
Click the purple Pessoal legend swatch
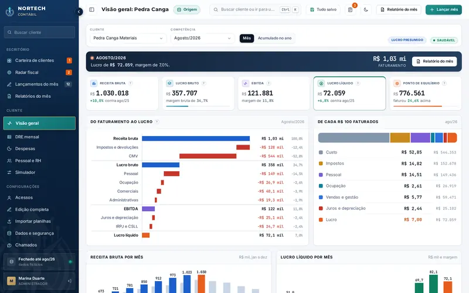coord(321,175)
